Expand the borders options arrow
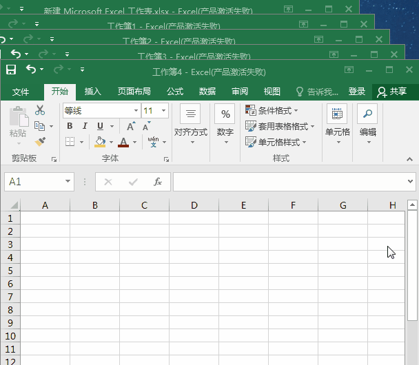The image size is (419, 365). (81, 142)
